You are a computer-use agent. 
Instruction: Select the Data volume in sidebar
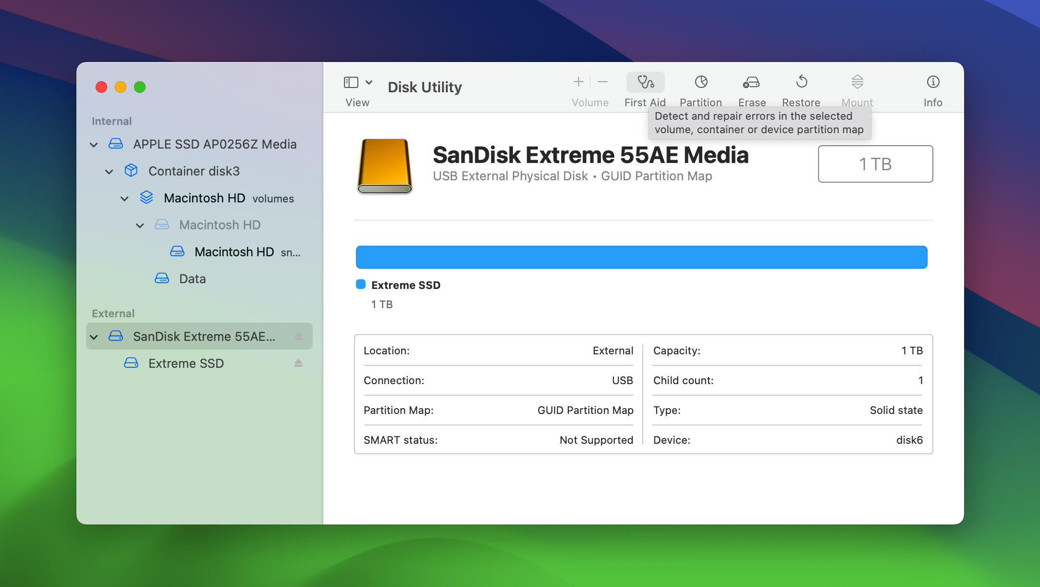click(192, 279)
